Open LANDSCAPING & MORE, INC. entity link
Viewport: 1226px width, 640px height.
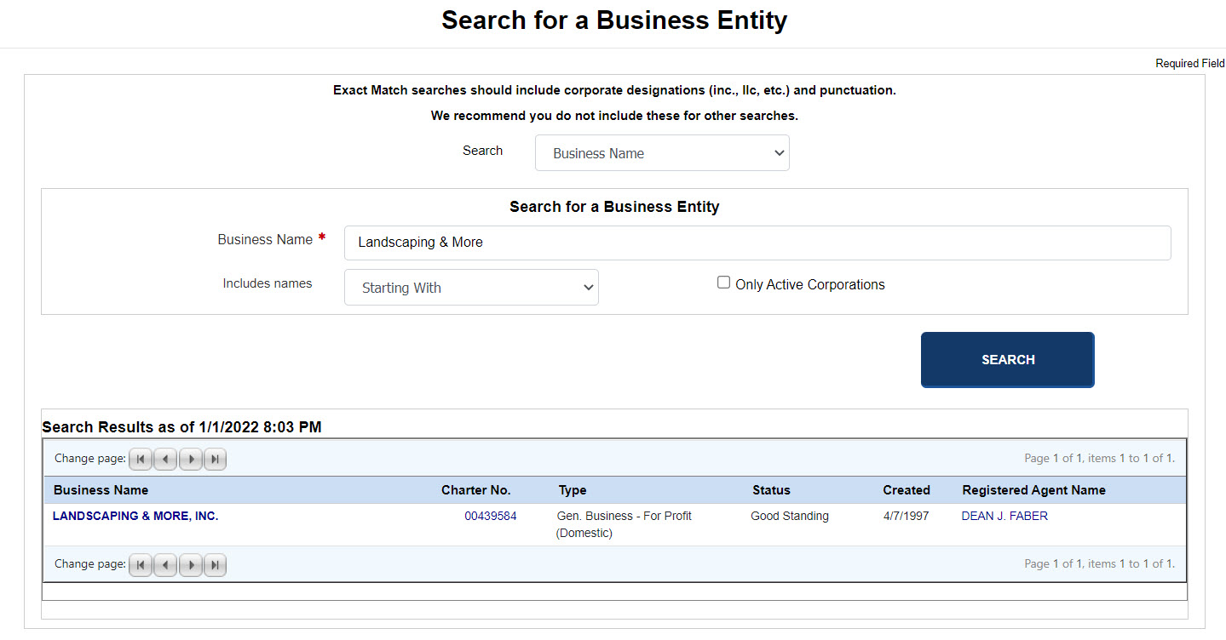pos(135,516)
